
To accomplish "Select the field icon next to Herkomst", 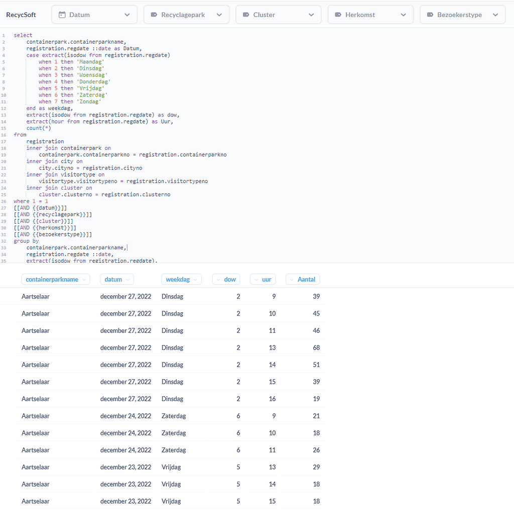I will point(338,14).
